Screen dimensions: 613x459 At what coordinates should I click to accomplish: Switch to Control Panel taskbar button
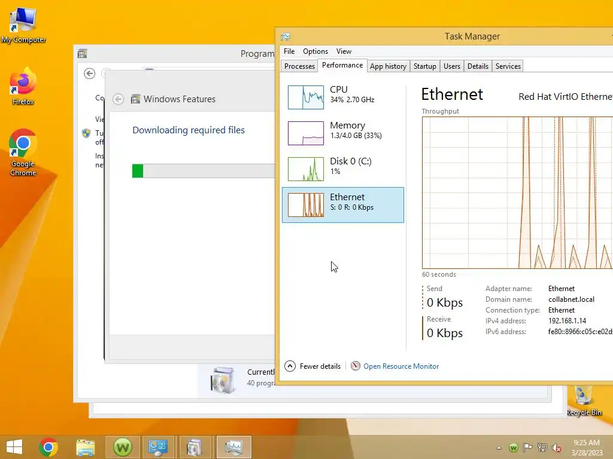pos(158,447)
